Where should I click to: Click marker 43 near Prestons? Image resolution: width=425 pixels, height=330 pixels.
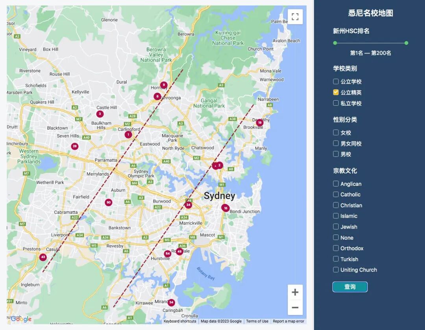[x=43, y=257]
